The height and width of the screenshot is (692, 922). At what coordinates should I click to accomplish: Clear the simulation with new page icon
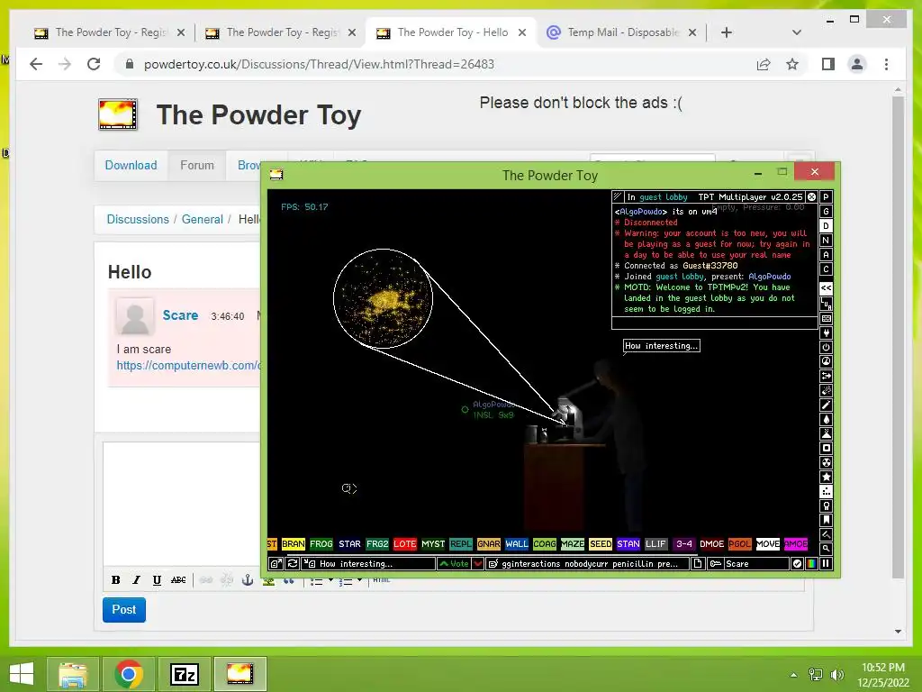[698, 564]
